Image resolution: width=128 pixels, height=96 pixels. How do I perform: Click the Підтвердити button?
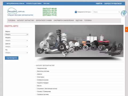[x=12, y=58]
